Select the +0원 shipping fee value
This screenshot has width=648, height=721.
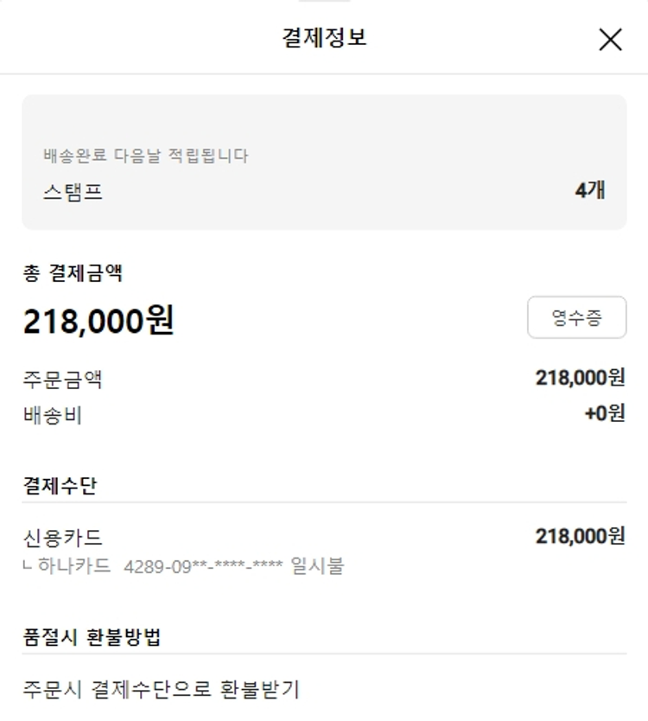(x=604, y=414)
